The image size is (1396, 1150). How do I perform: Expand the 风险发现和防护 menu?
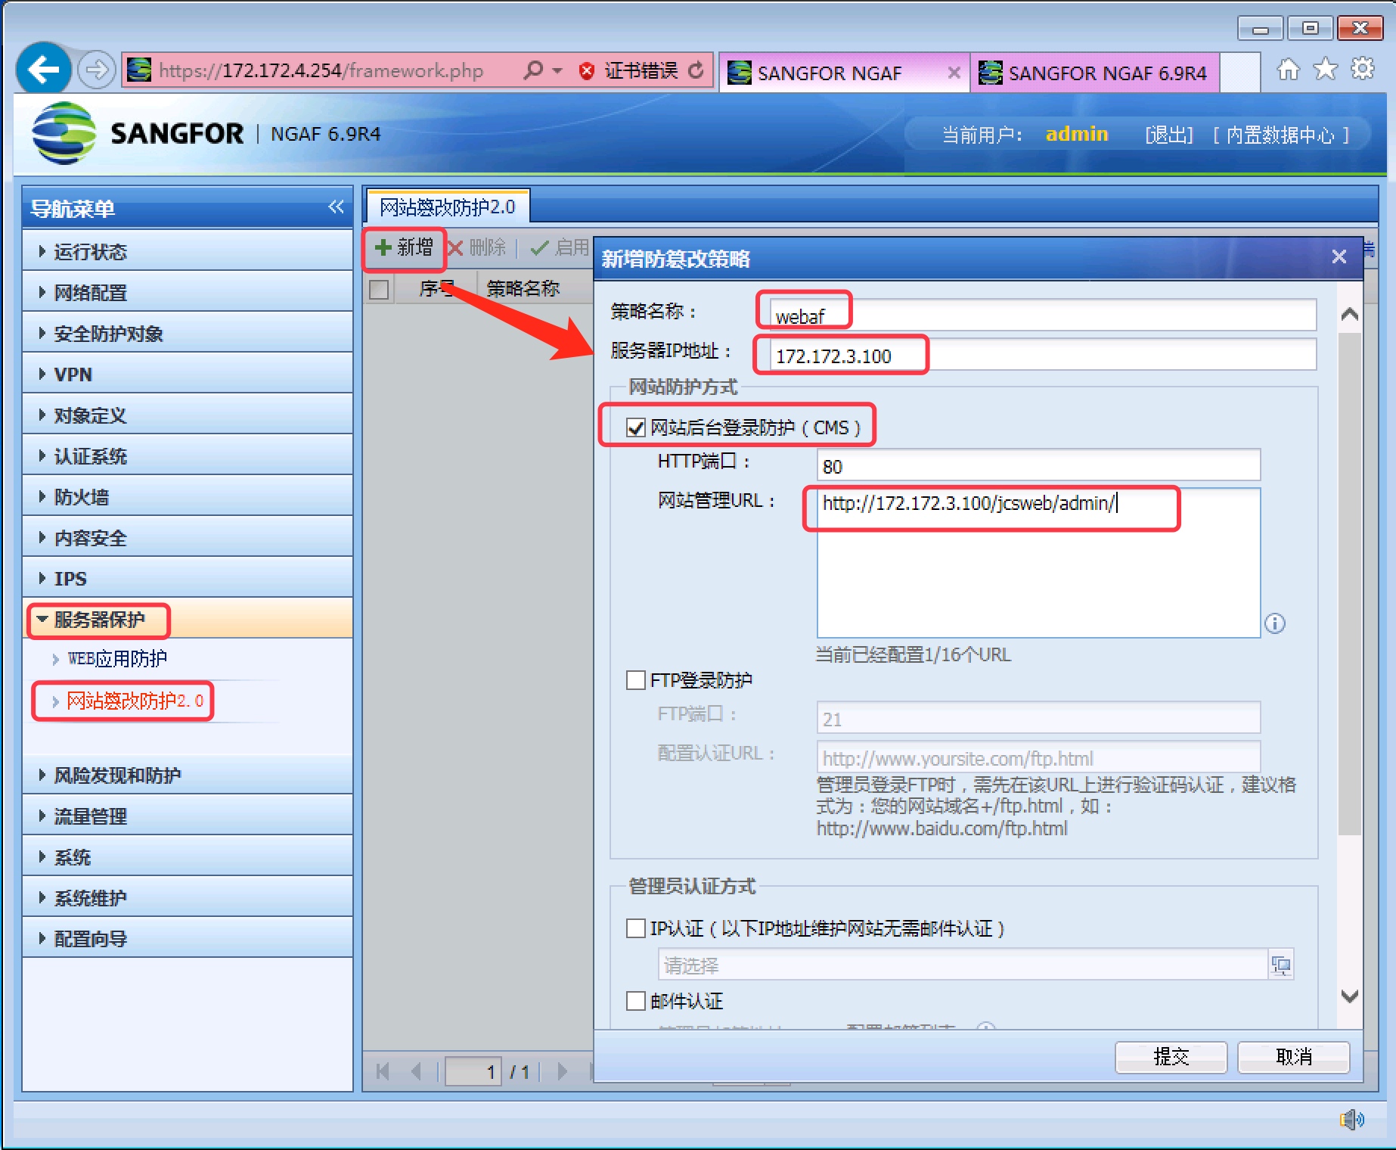coord(188,775)
